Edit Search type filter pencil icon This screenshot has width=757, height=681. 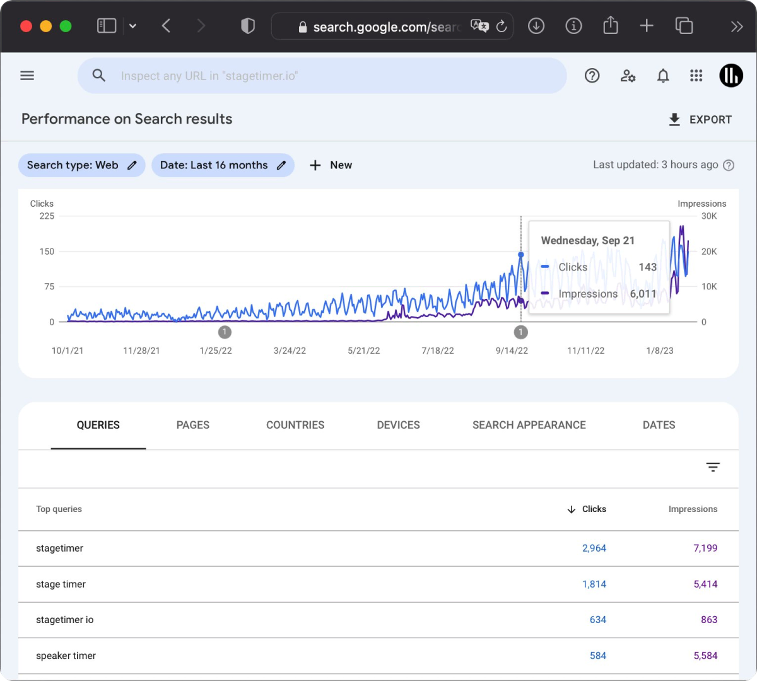(x=132, y=165)
